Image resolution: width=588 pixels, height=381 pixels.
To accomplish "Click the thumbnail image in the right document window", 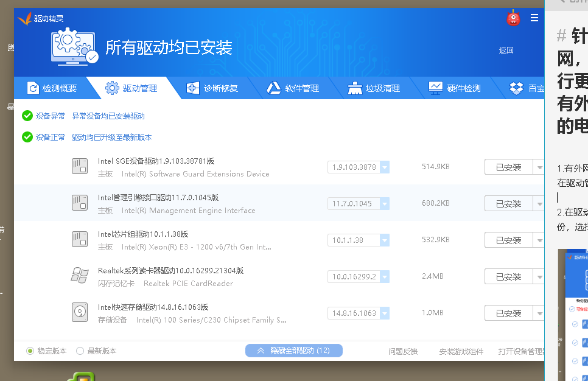I will 573,315.
